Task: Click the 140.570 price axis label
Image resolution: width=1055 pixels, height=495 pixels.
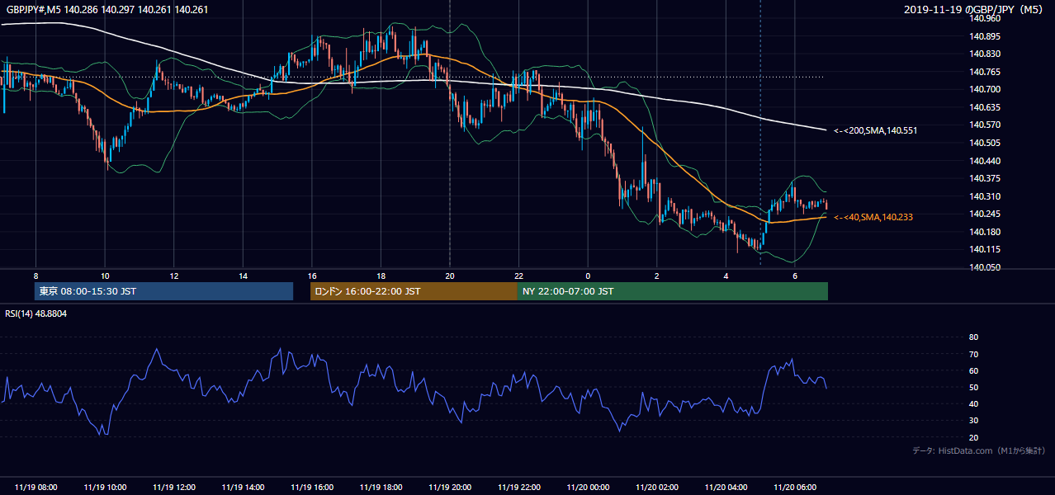Action: [984, 125]
